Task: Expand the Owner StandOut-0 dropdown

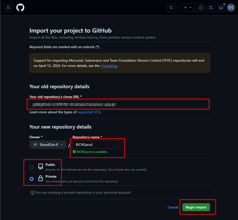Action: 48,145
